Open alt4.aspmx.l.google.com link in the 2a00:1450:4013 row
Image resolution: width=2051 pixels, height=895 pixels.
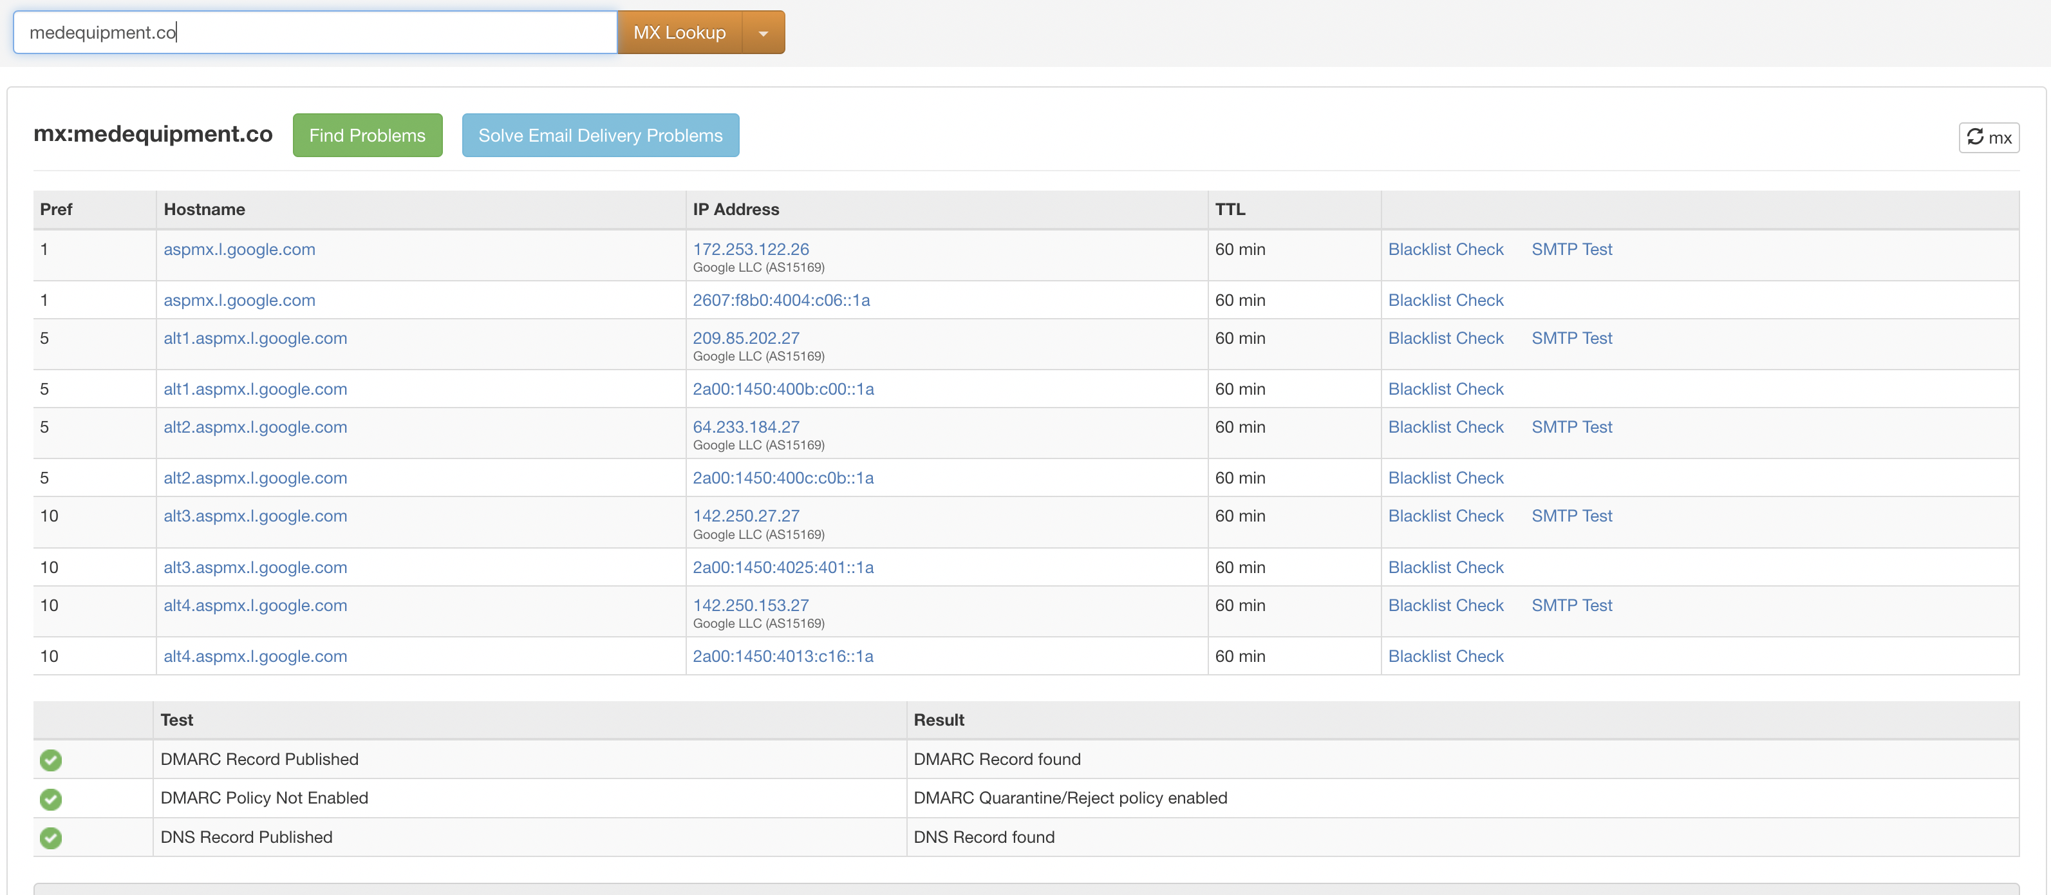coord(256,657)
